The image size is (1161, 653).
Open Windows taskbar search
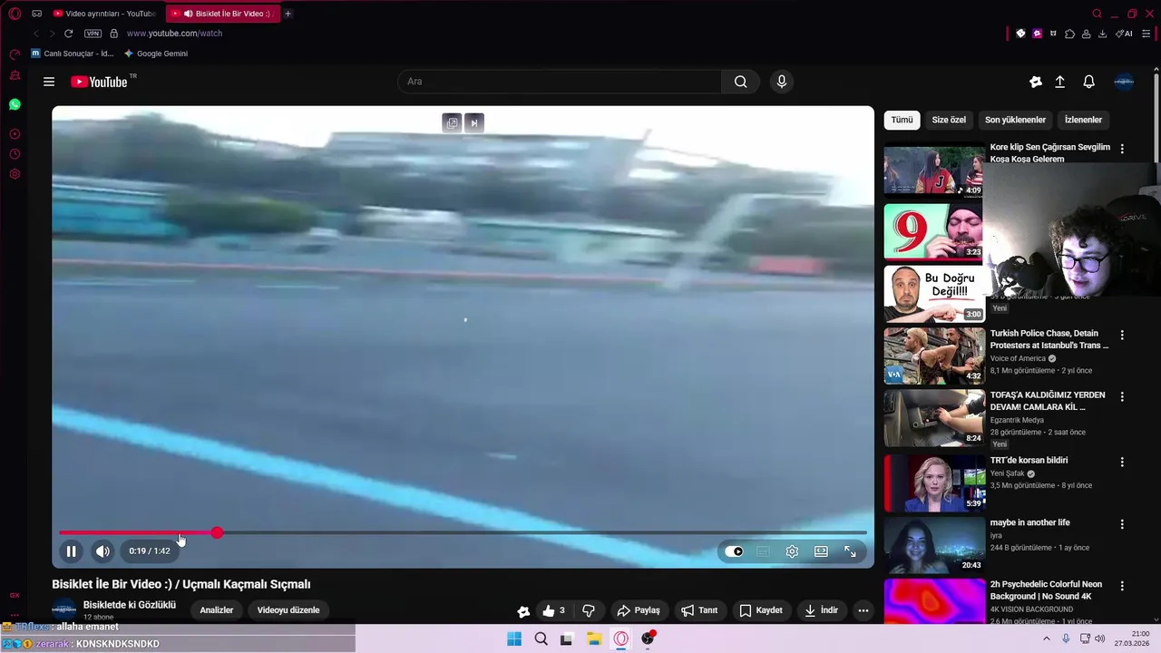541,639
